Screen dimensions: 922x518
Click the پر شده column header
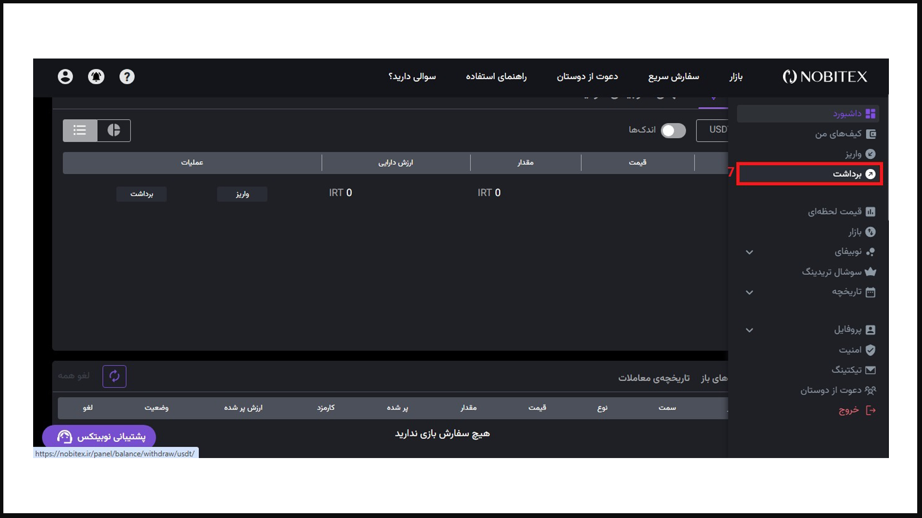click(398, 408)
